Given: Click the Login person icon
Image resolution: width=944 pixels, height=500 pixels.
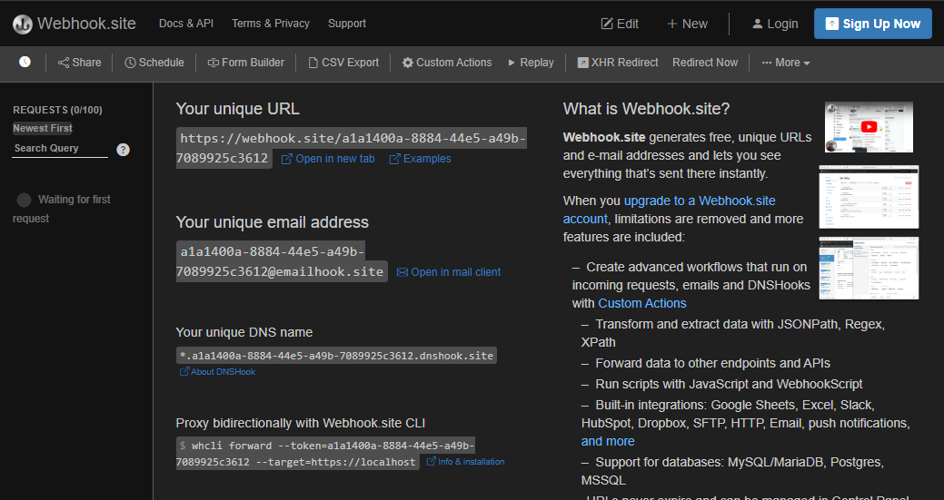Looking at the screenshot, I should [758, 24].
